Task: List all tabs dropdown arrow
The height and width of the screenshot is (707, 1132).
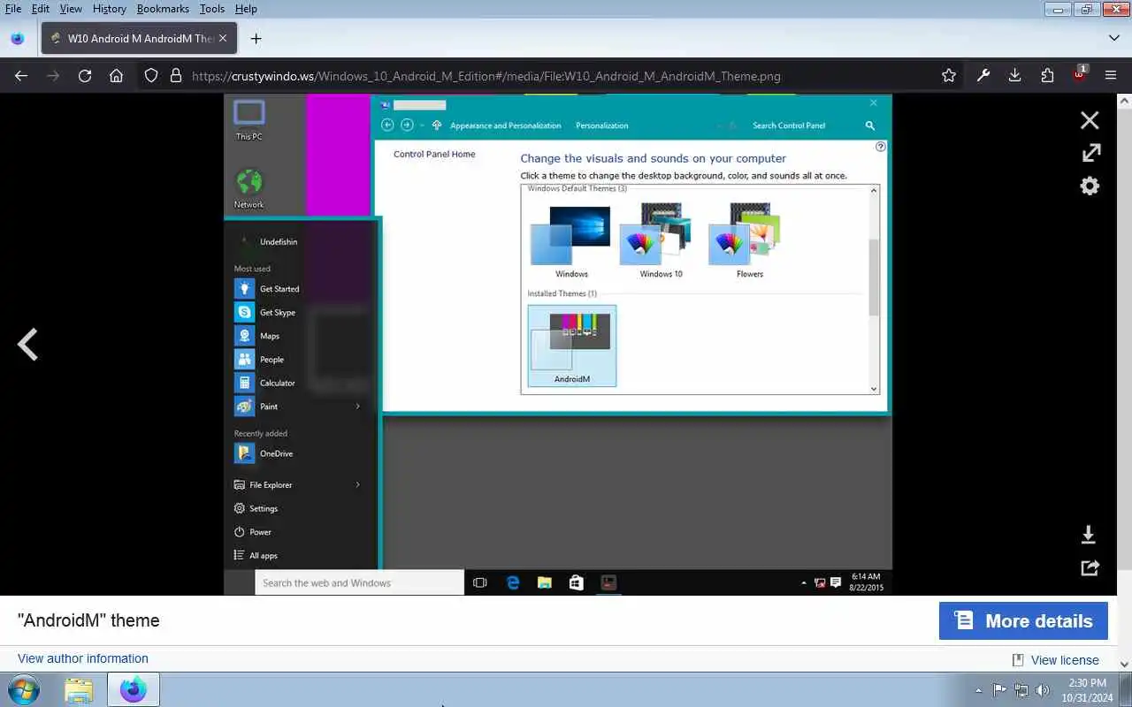Action: (x=1114, y=38)
